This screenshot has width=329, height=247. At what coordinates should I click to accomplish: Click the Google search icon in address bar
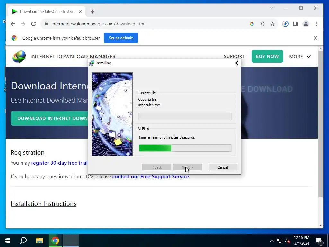coord(252,24)
